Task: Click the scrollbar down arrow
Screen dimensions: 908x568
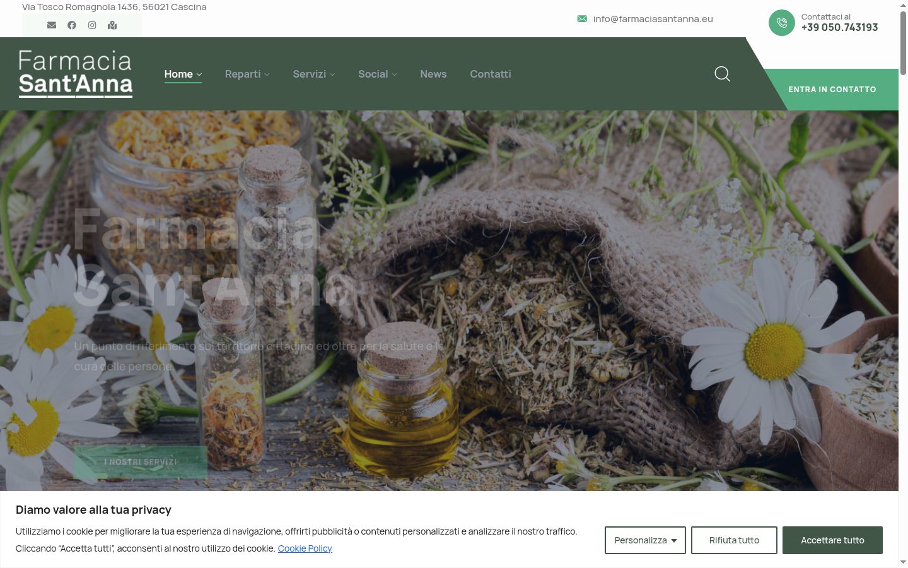Action: point(903,562)
